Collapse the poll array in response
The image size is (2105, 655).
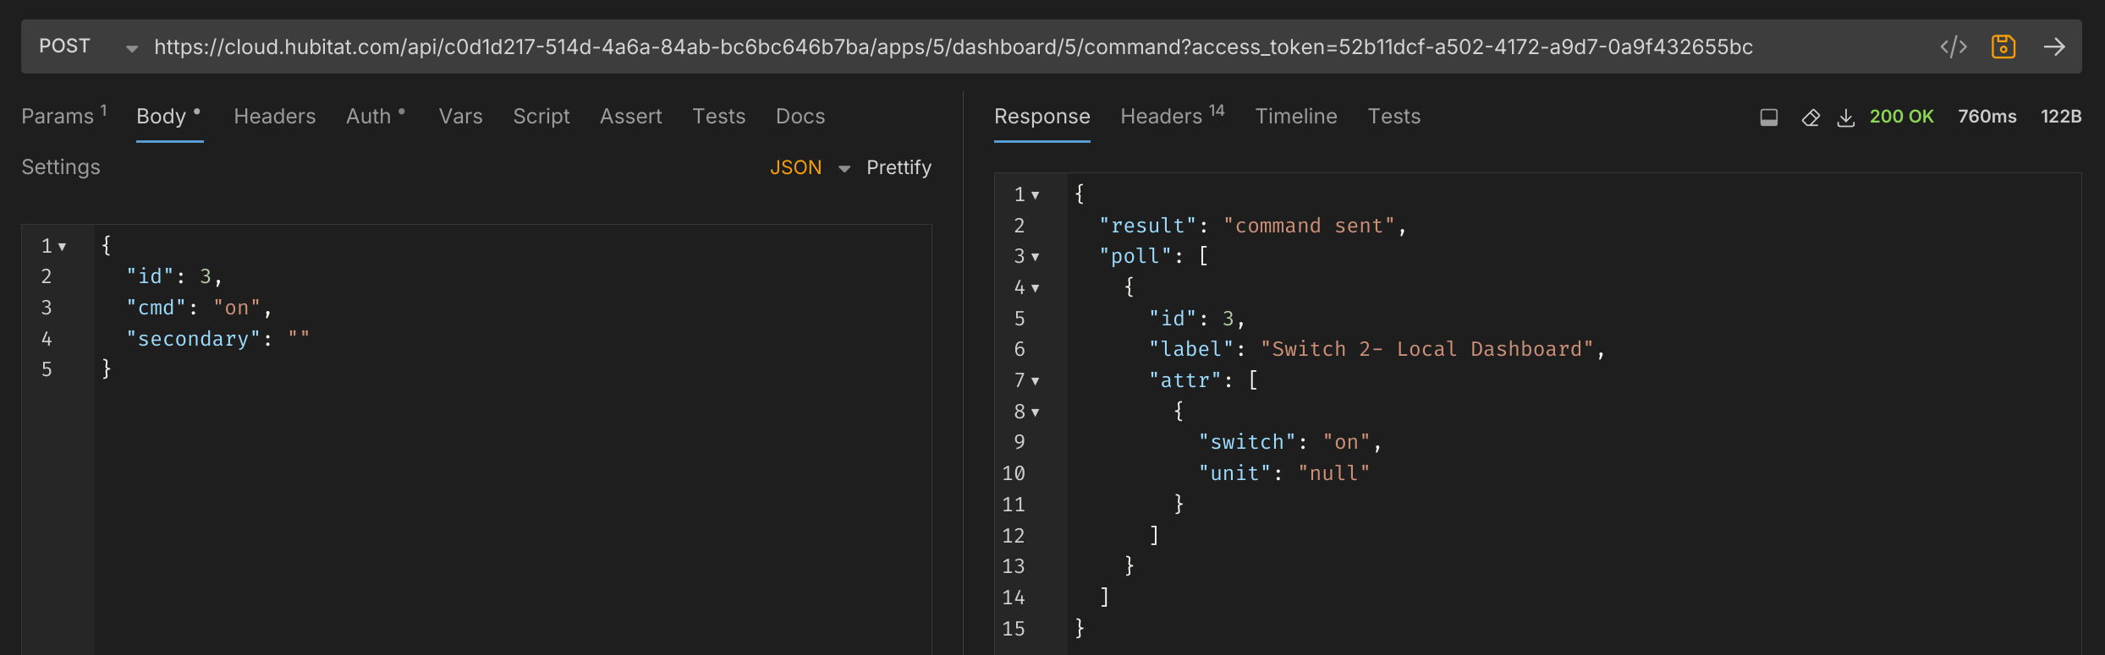click(x=1035, y=257)
